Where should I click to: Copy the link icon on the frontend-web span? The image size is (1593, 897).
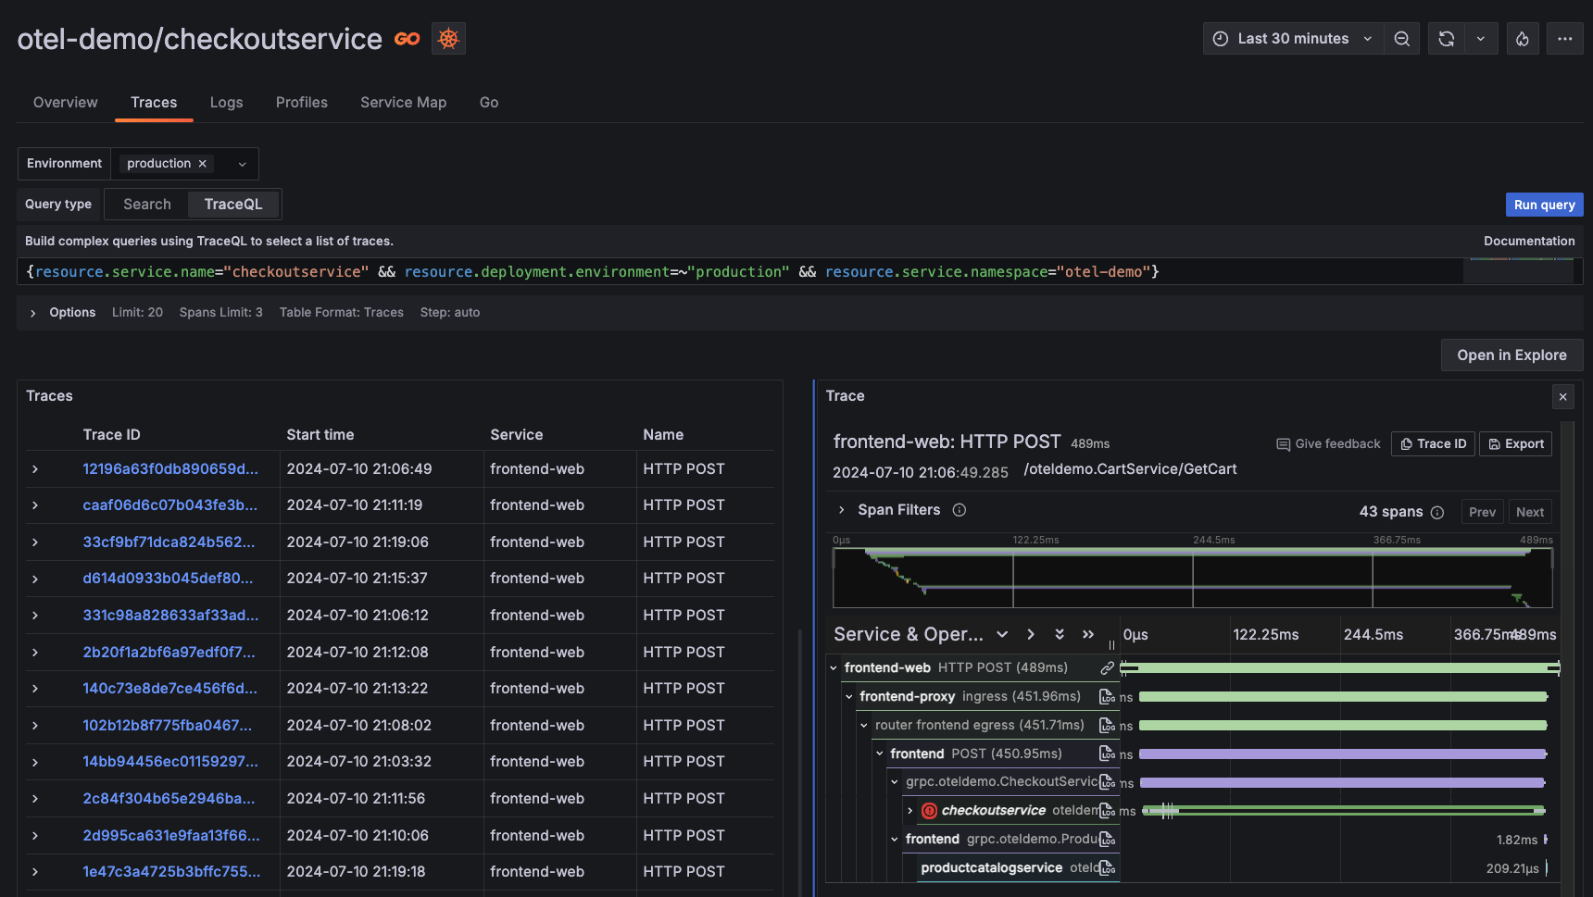click(1108, 667)
